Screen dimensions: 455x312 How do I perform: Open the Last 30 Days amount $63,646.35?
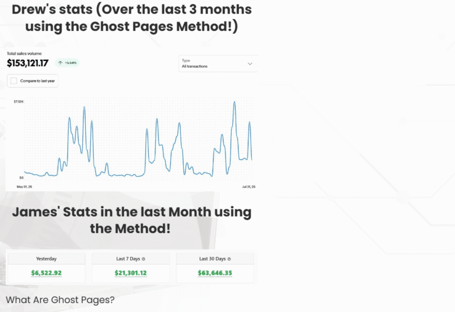pos(215,273)
